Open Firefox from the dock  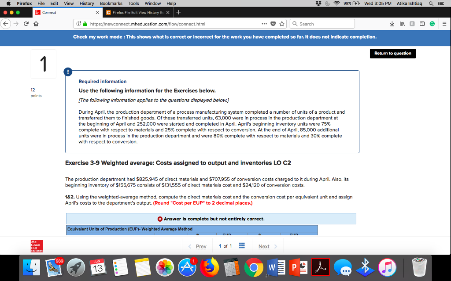pyautogui.click(x=210, y=267)
